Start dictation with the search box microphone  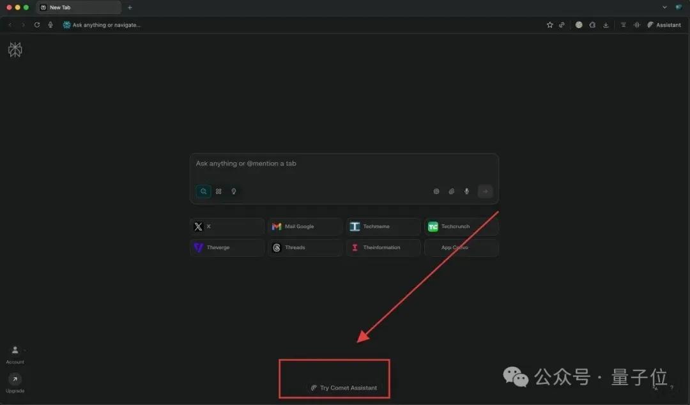point(467,191)
